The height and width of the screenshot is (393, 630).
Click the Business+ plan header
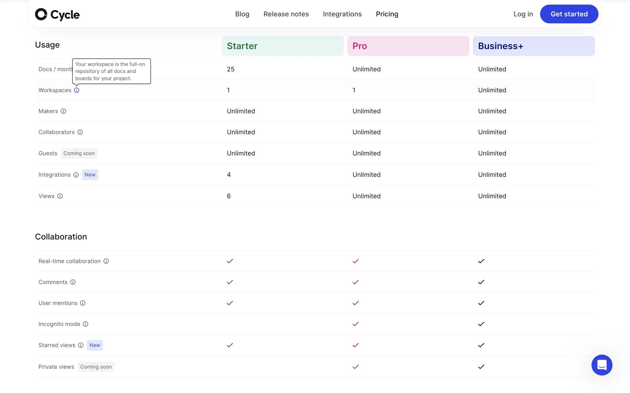pyautogui.click(x=533, y=46)
